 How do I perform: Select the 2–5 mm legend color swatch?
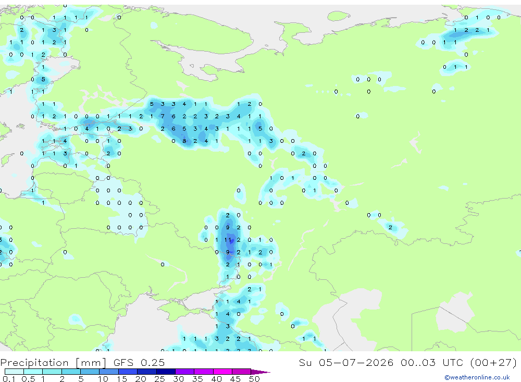71,372
